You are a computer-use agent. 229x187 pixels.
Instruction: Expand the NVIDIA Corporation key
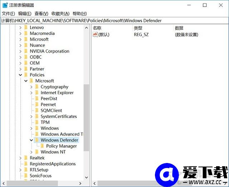(x=20, y=51)
